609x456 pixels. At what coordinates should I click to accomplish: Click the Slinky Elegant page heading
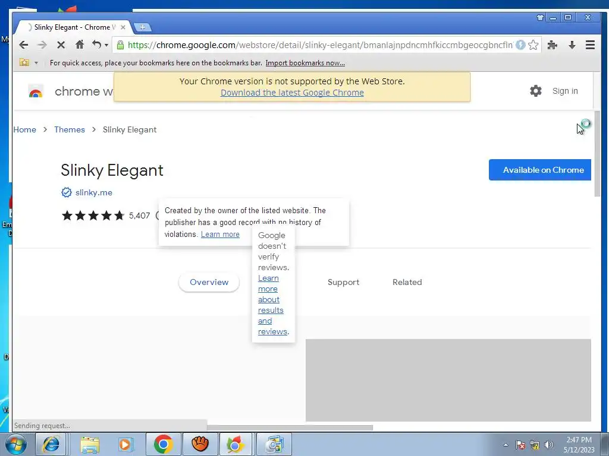112,170
